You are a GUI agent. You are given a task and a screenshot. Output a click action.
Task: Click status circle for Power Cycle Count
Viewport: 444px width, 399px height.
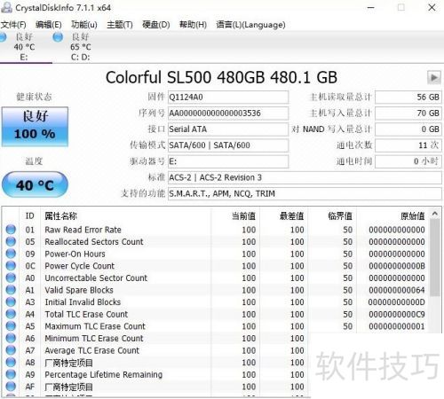11,266
